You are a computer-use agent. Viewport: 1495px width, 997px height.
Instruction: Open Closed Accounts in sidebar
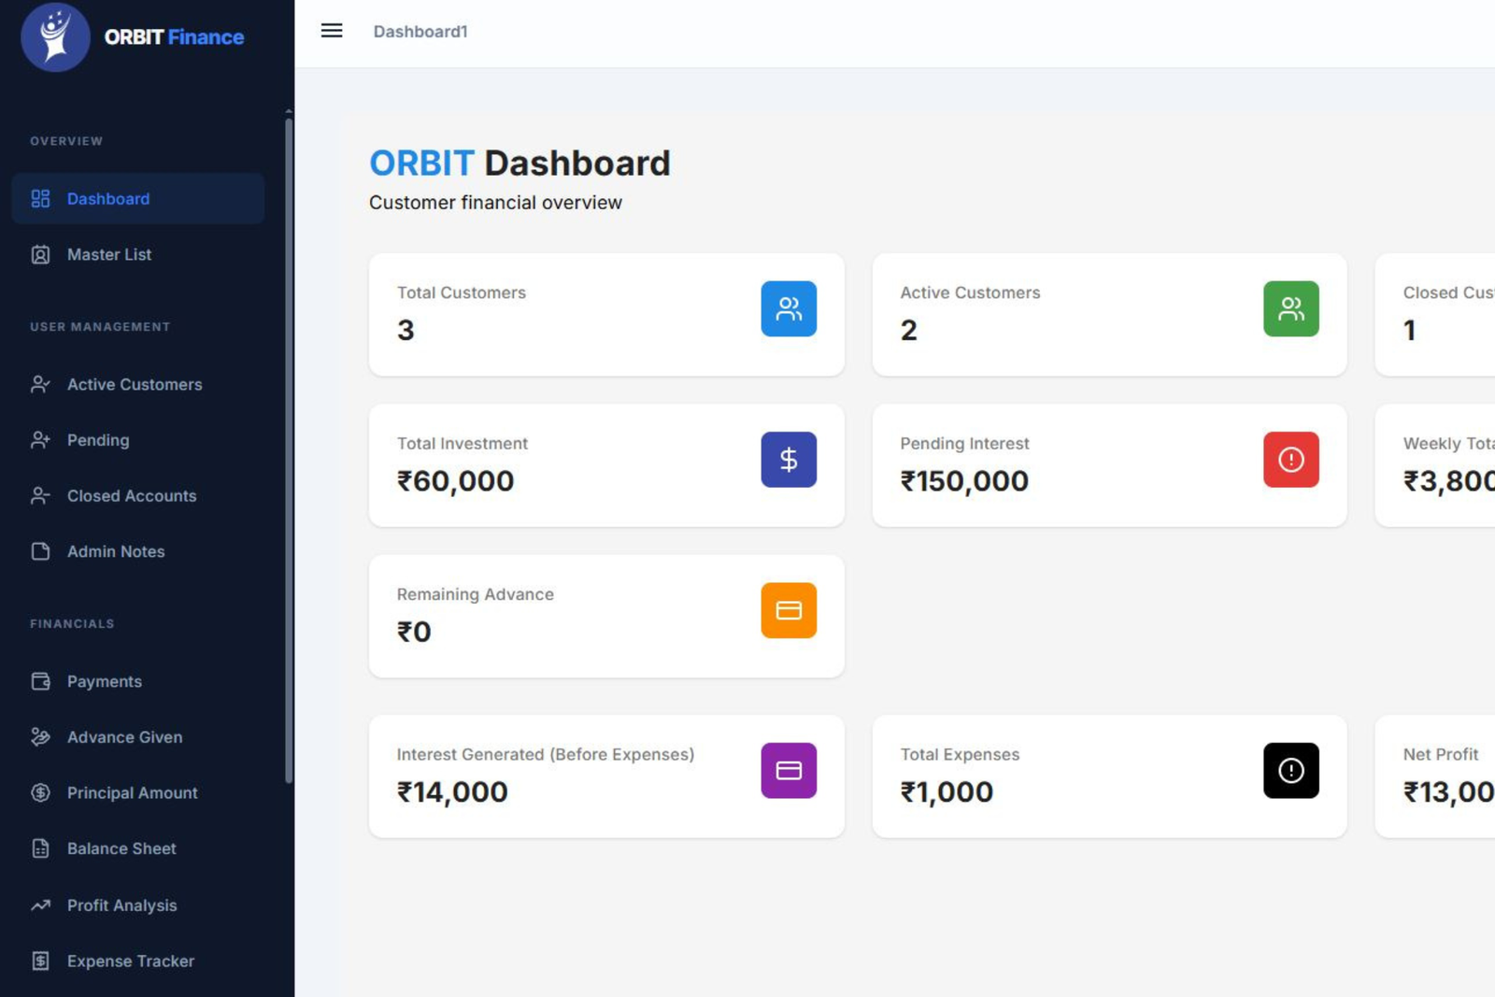(138, 495)
